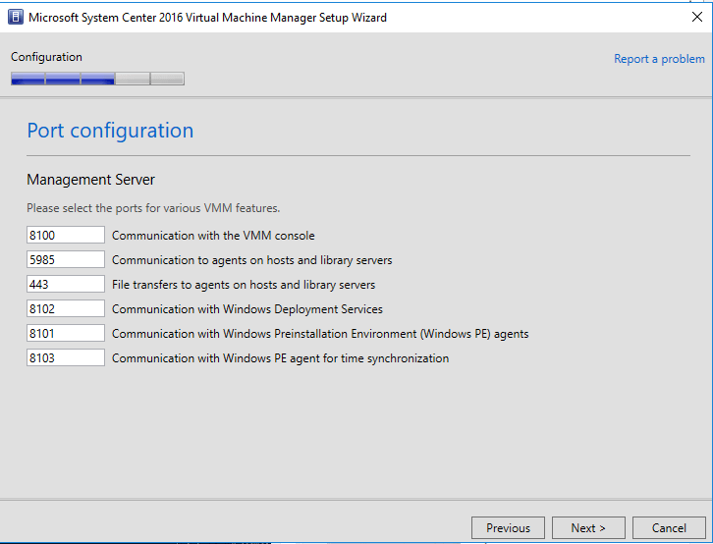Screen dimensions: 713x544
Task: Click the Management Server heading
Action: click(91, 180)
